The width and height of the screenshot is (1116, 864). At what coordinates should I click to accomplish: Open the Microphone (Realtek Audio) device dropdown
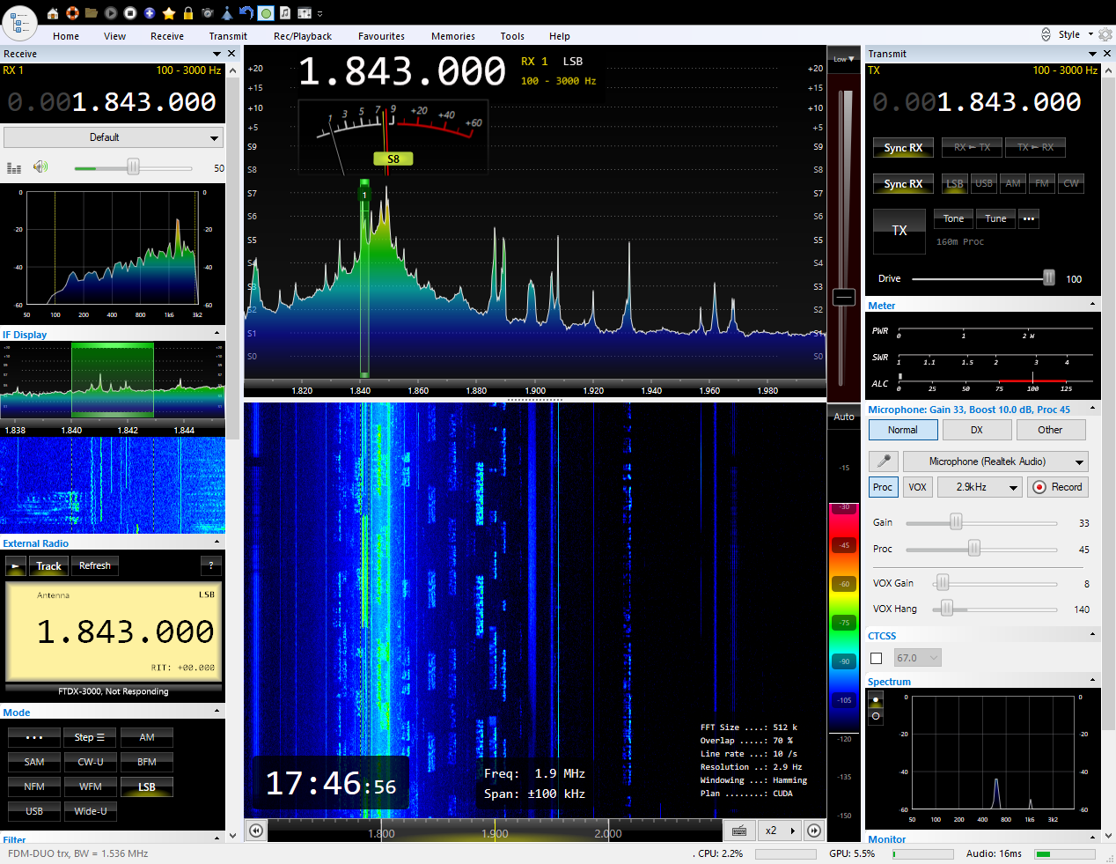tap(995, 462)
